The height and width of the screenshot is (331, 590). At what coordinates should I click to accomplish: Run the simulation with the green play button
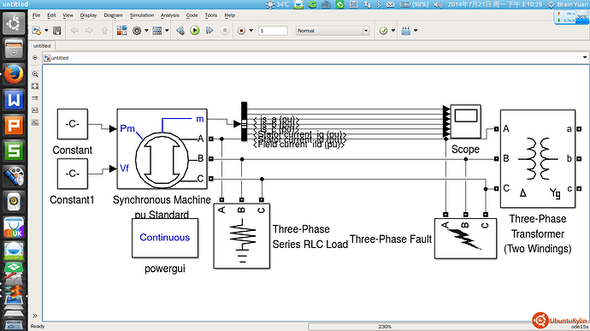coord(195,31)
